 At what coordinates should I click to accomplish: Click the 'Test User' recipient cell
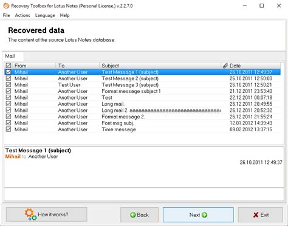[69, 85]
